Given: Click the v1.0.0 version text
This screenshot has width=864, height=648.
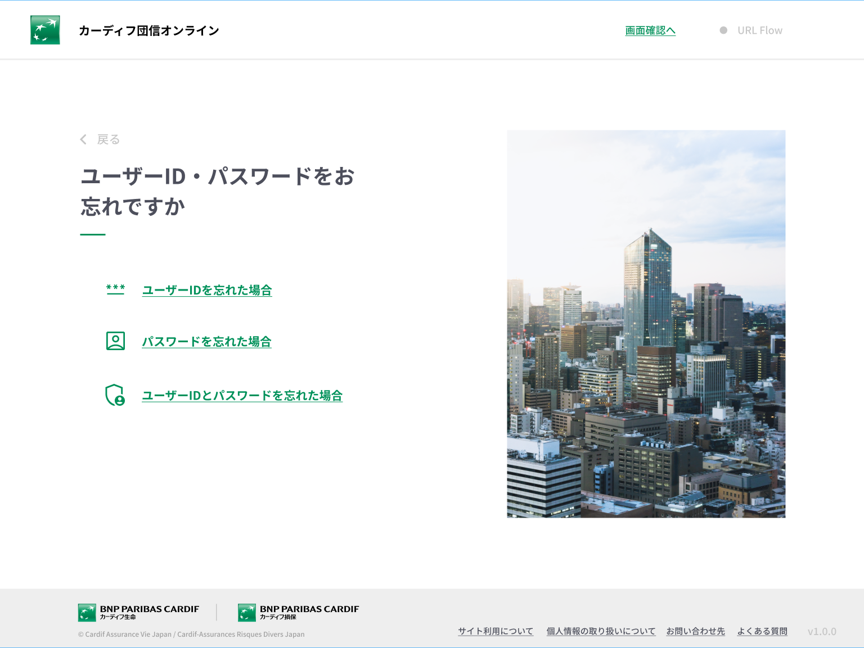Looking at the screenshot, I should click(x=822, y=632).
